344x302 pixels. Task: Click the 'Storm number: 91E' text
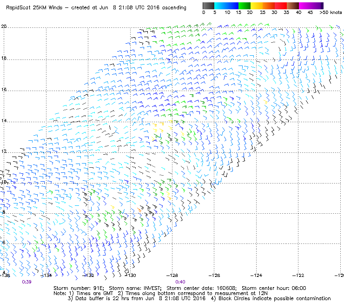click(78, 288)
